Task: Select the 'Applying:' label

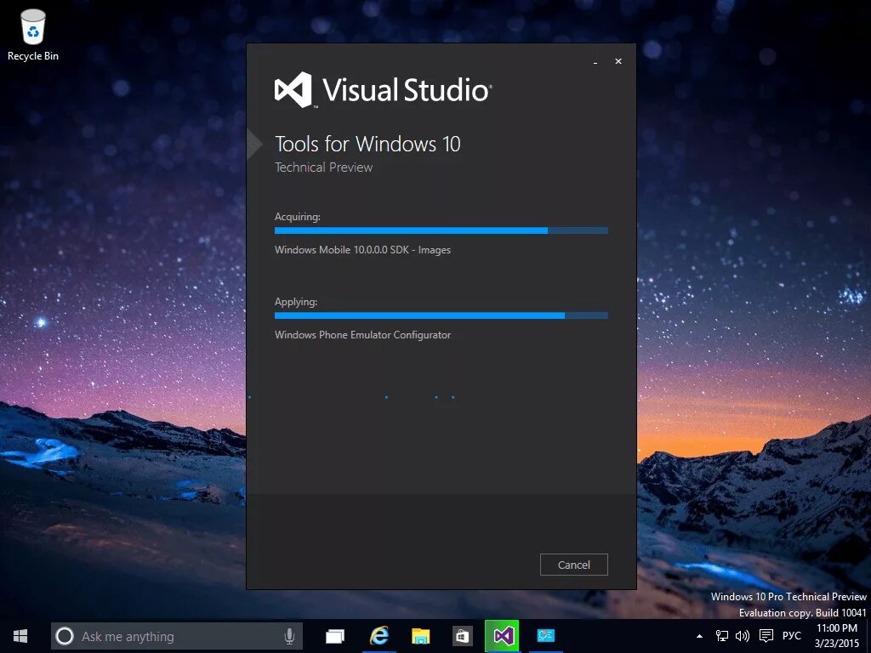Action: [x=296, y=302]
